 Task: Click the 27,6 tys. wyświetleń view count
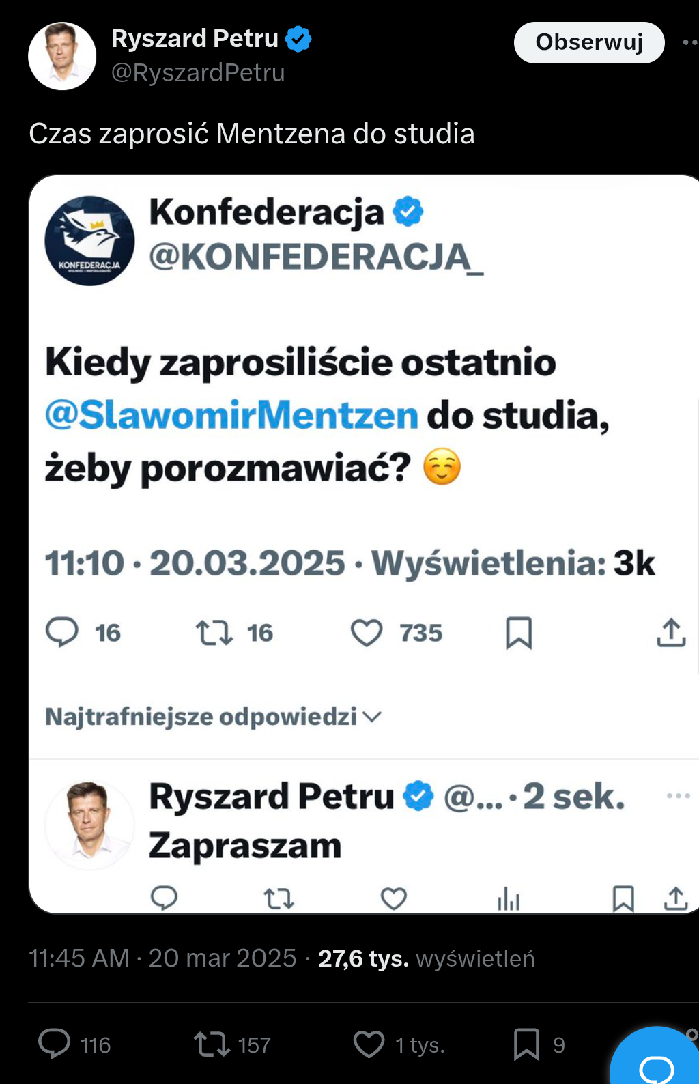tap(426, 958)
